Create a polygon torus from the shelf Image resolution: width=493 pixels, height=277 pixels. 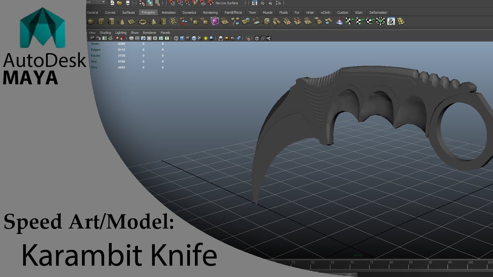143,22
